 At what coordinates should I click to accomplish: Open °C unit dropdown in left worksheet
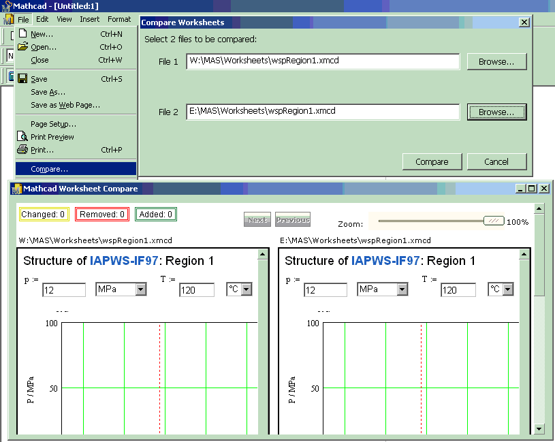click(247, 289)
